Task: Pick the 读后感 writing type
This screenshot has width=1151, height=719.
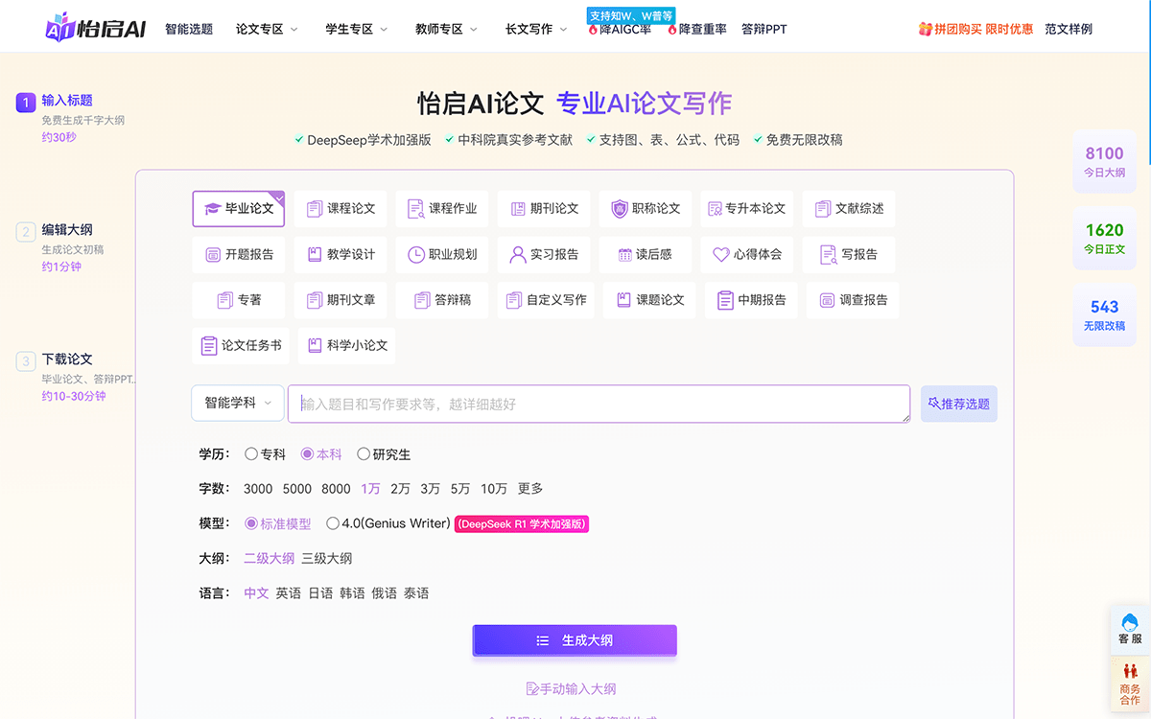Action: coord(646,255)
